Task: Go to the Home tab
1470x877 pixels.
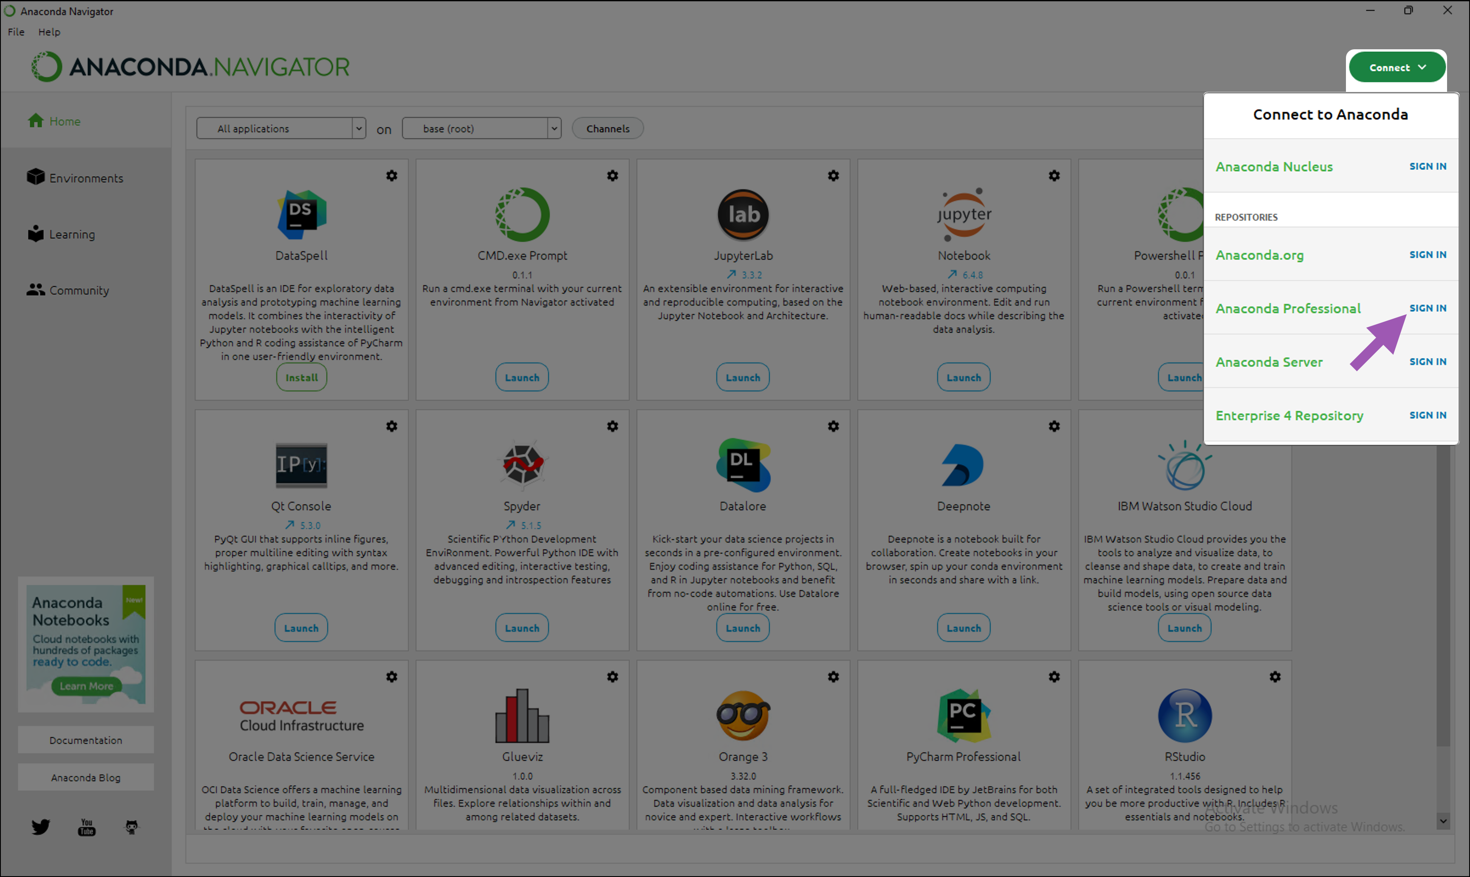Action: pos(86,121)
